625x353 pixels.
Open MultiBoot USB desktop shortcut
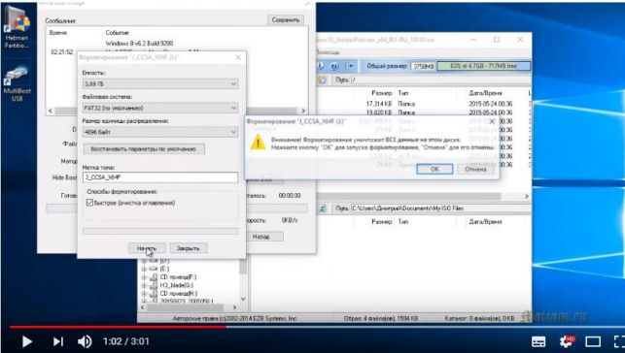point(17,83)
